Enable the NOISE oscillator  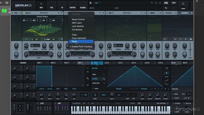click(149, 13)
